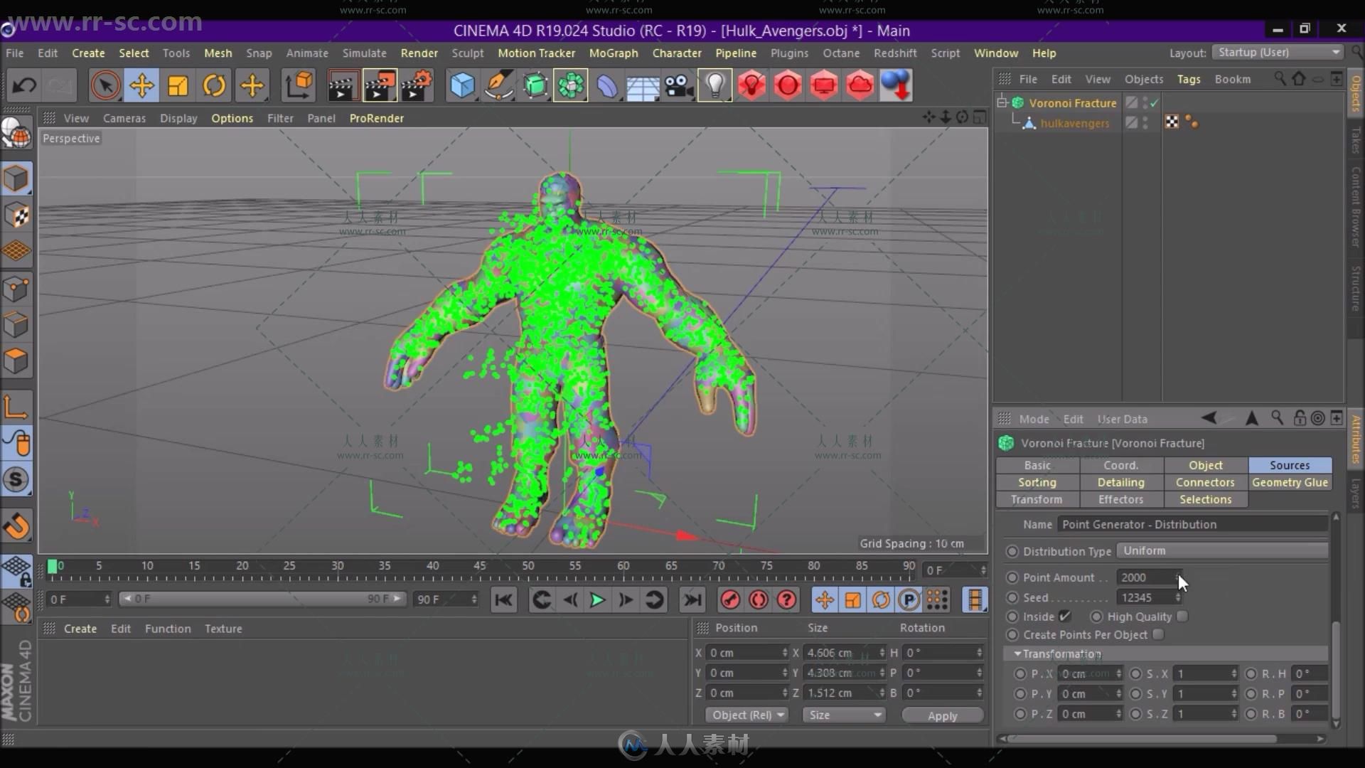This screenshot has width=1365, height=768.
Task: Switch to the Geometry Glue tab
Action: pos(1289,482)
